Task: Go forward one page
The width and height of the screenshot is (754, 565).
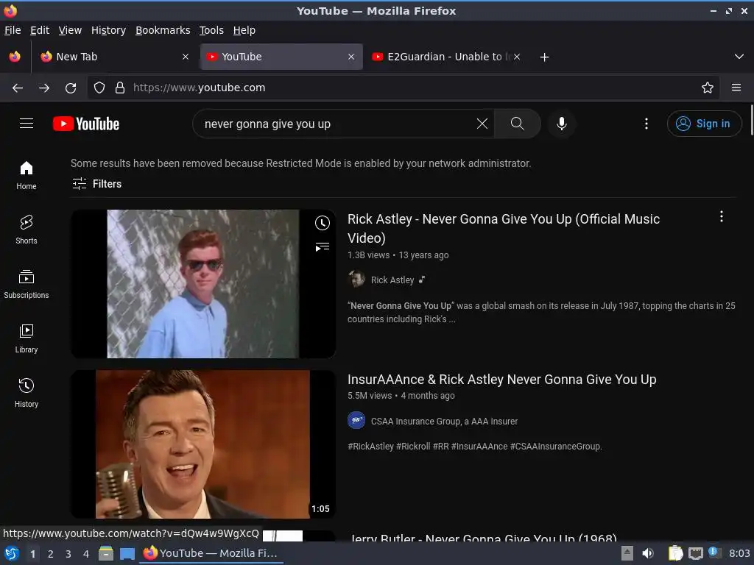Action: pyautogui.click(x=44, y=88)
